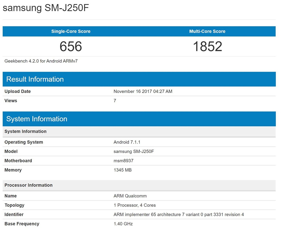The image size is (281, 231).
Task: Click the Memory value 1345 MB
Action: point(122,170)
